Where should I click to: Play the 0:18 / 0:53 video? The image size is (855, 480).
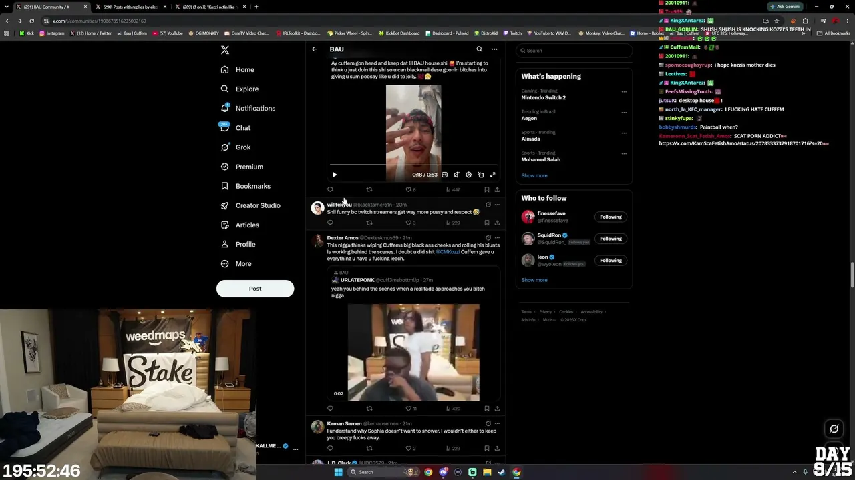pos(335,175)
